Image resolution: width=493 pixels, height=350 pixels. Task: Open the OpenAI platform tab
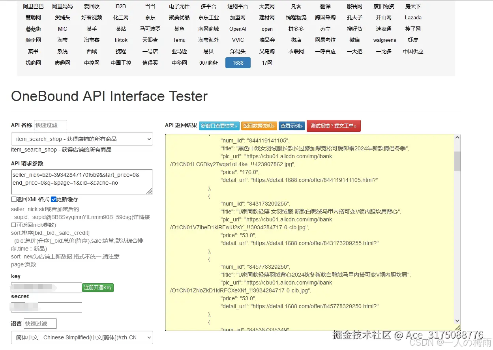point(238,29)
